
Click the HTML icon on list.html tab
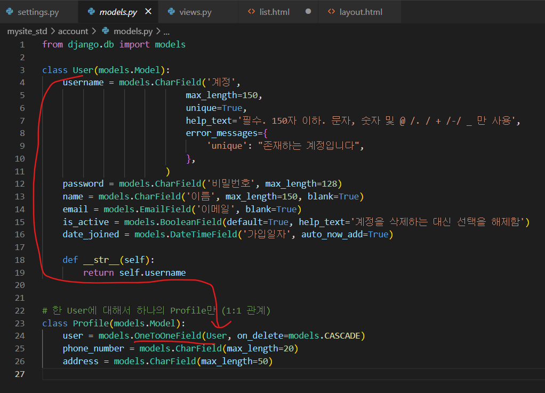tap(251, 12)
